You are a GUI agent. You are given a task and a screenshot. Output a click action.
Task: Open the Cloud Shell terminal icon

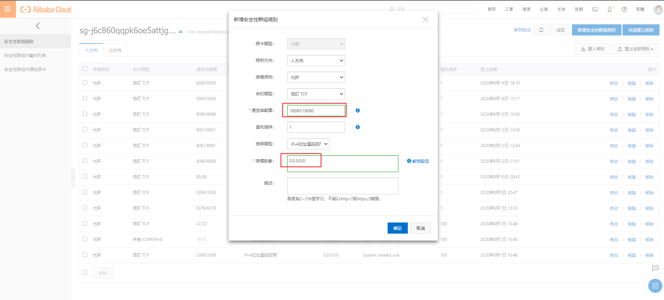click(595, 9)
